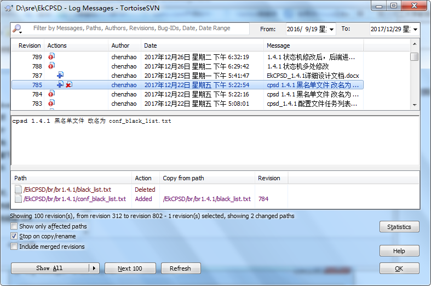Click message '1.4.1 状态机多处修改'

(x=298, y=66)
